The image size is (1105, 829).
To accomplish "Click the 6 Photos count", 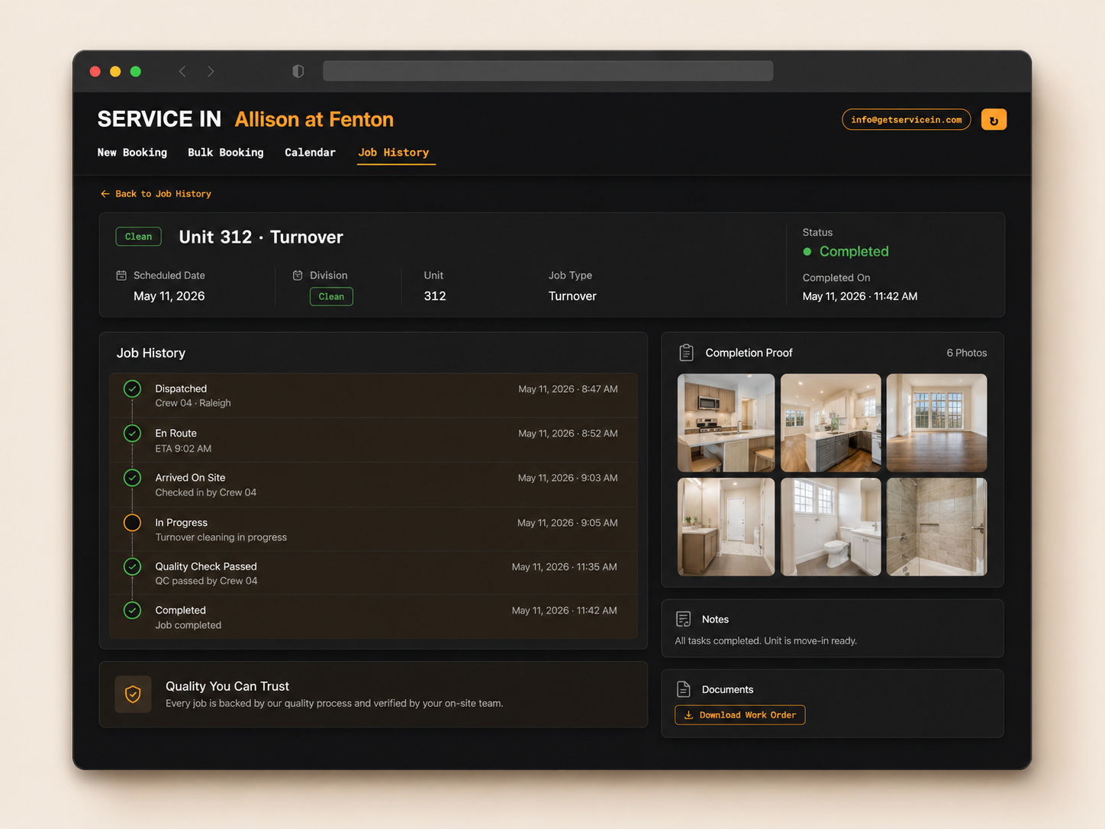I will pos(967,353).
